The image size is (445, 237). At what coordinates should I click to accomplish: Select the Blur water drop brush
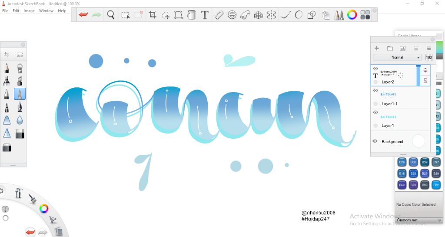(x=20, y=120)
